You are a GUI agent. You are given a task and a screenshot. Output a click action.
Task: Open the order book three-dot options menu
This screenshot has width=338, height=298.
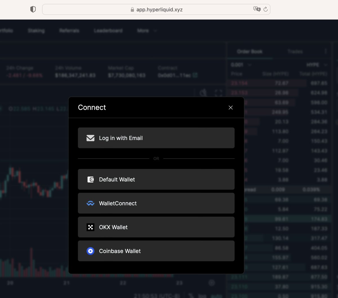pyautogui.click(x=326, y=51)
